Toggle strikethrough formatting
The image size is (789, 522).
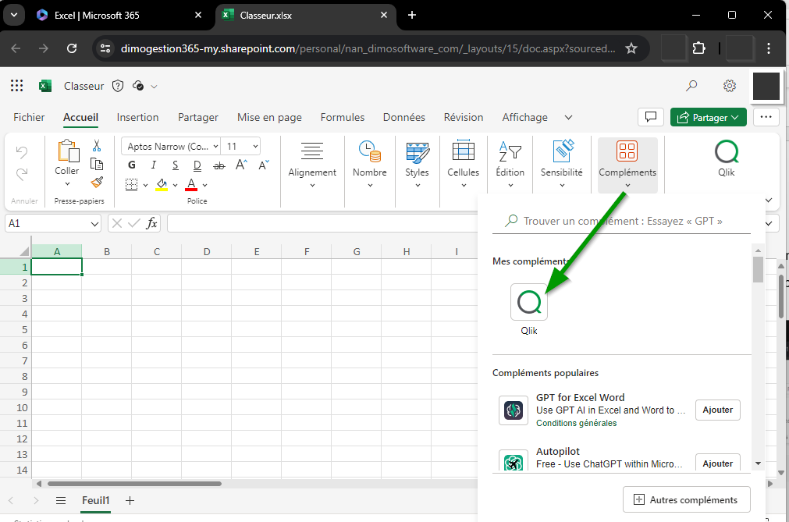click(219, 165)
